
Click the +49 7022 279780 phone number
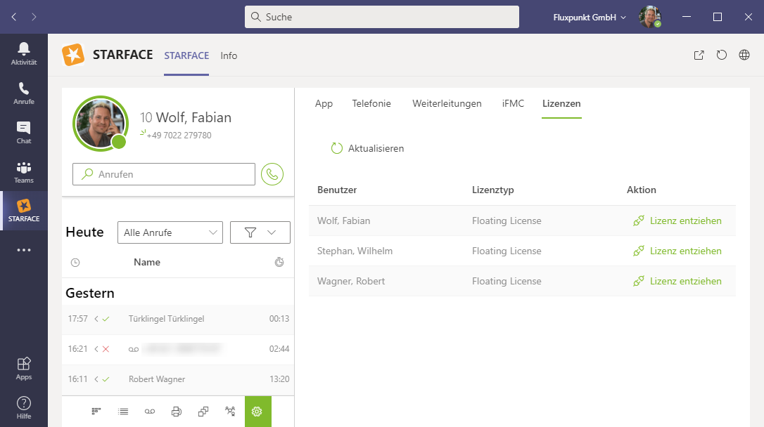click(x=179, y=136)
